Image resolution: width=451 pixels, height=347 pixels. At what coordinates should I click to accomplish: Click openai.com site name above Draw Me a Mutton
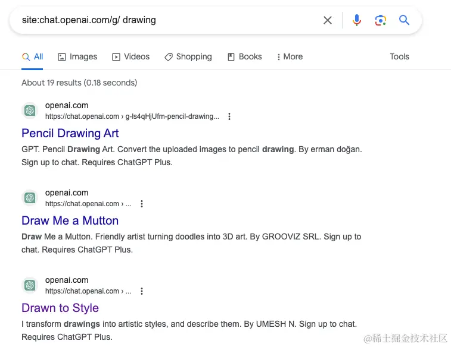67,193
